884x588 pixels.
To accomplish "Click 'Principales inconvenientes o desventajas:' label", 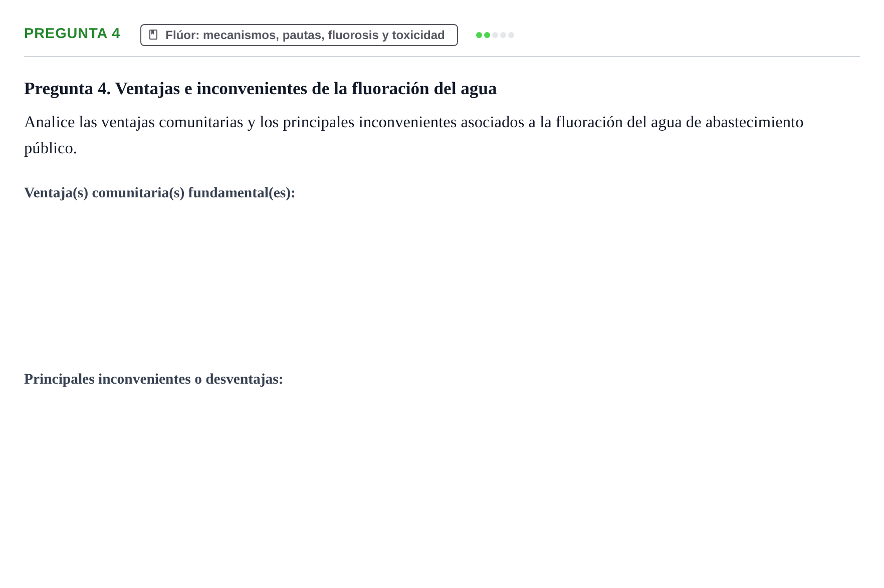I will pos(154,379).
